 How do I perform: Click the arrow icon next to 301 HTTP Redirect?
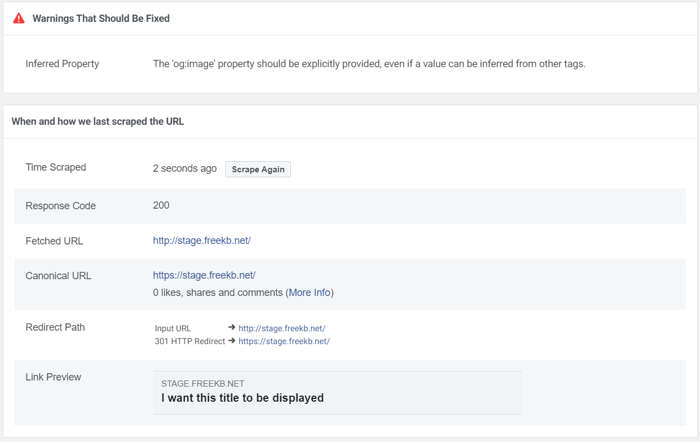pyautogui.click(x=232, y=341)
